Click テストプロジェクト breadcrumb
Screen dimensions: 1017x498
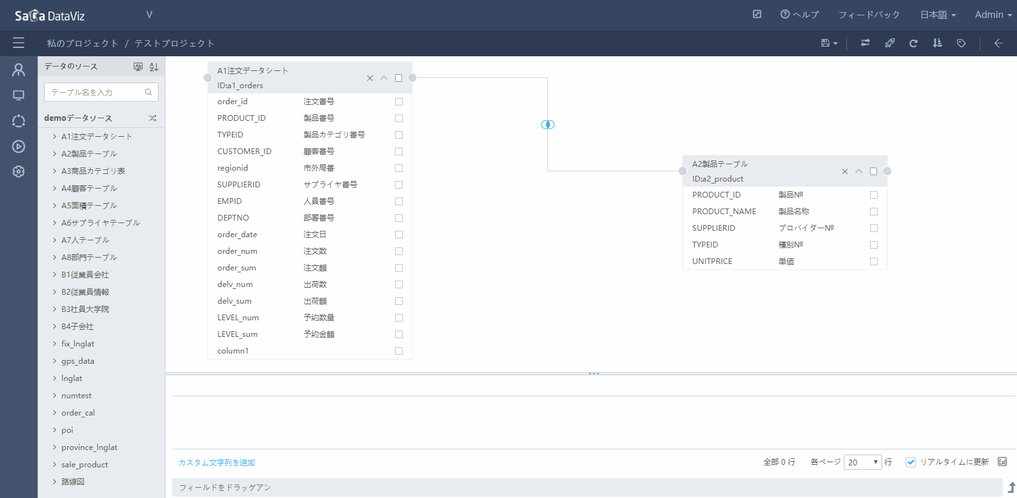175,43
